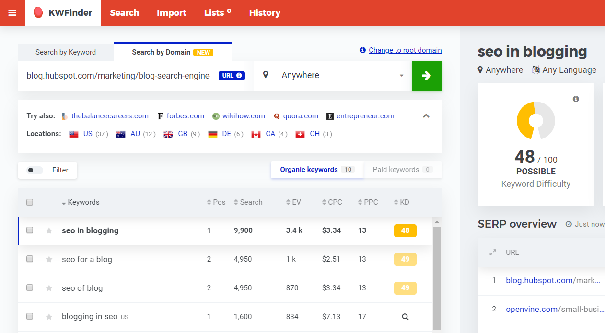Screen dimensions: 605x333
Task: Click the Switzerland flag icon
Action: click(x=300, y=134)
